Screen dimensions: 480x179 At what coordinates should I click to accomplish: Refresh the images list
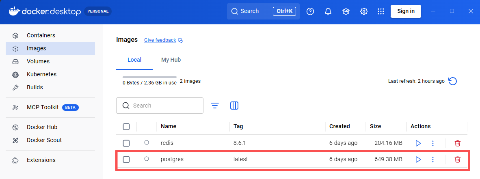453,81
